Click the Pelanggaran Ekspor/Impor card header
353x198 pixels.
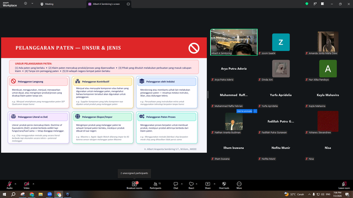coord(103,117)
